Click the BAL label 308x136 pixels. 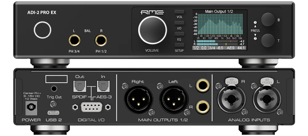87,31
